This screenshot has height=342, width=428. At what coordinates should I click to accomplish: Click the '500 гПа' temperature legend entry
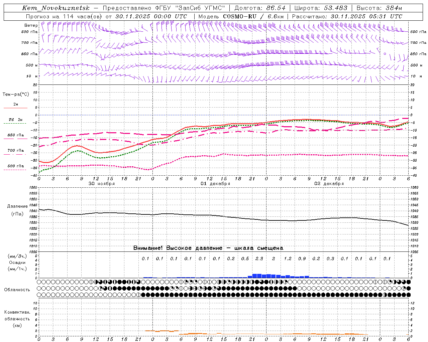click(x=16, y=166)
